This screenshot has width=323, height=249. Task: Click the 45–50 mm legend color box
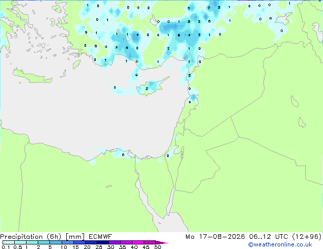tap(150, 242)
